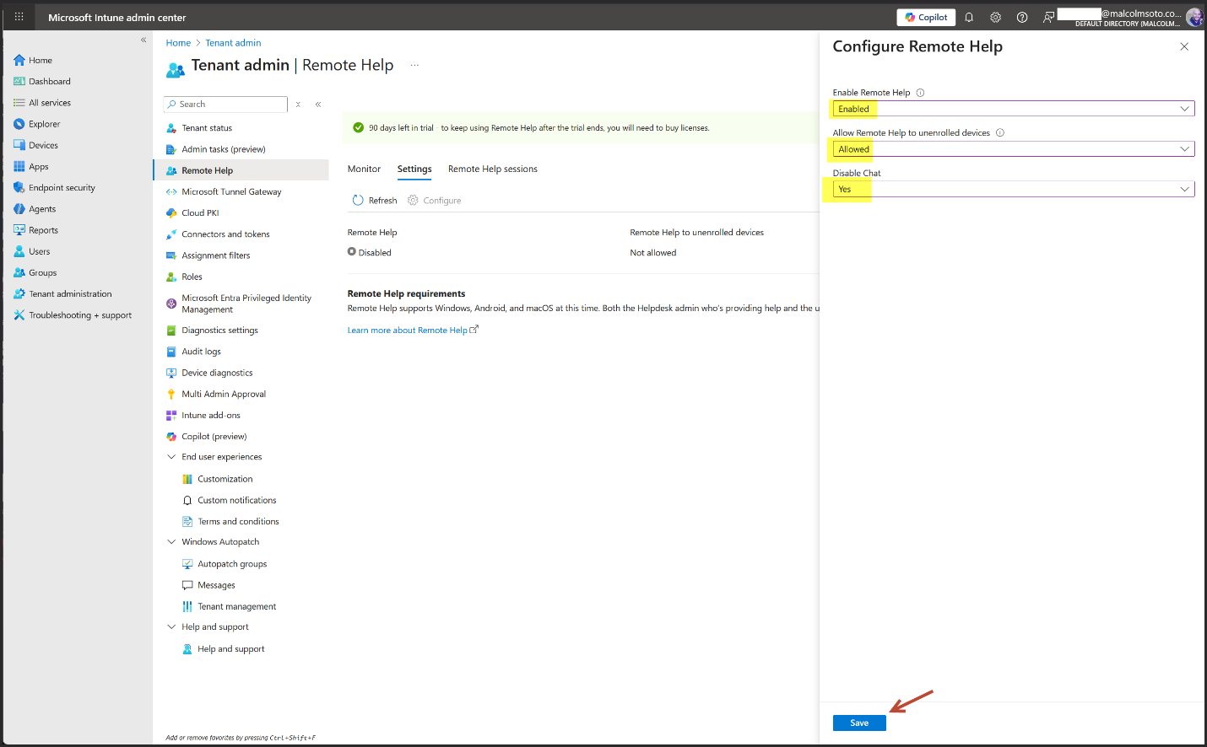This screenshot has width=1207, height=747.
Task: Open the app launcher waffle icon
Action: click(19, 17)
